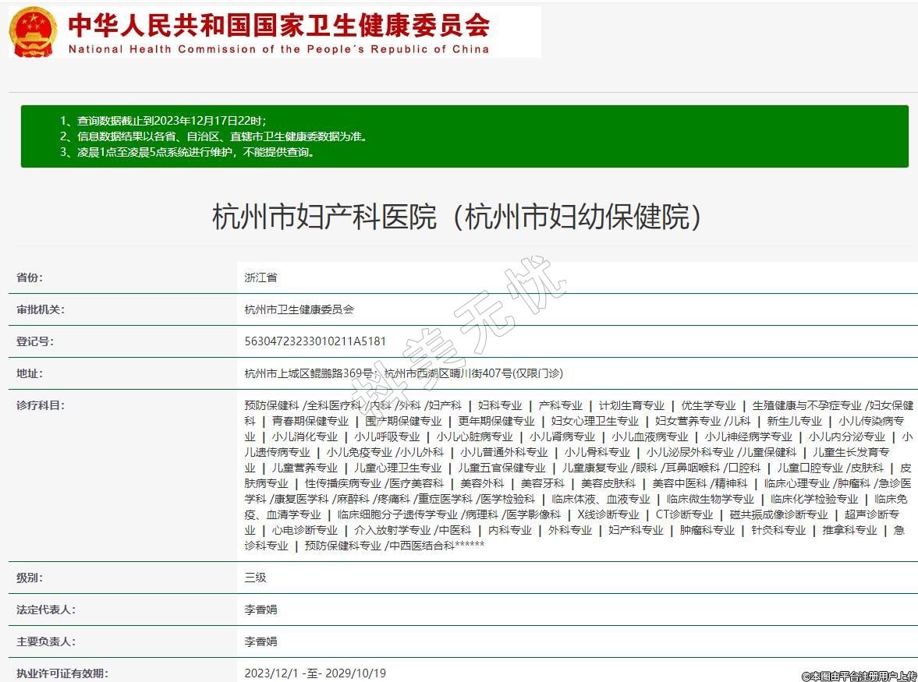Click the notice line about 2023年12月17日22时

164,121
